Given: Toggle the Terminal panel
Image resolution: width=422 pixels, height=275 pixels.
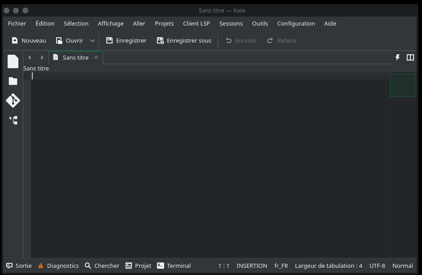Looking at the screenshot, I should point(174,266).
